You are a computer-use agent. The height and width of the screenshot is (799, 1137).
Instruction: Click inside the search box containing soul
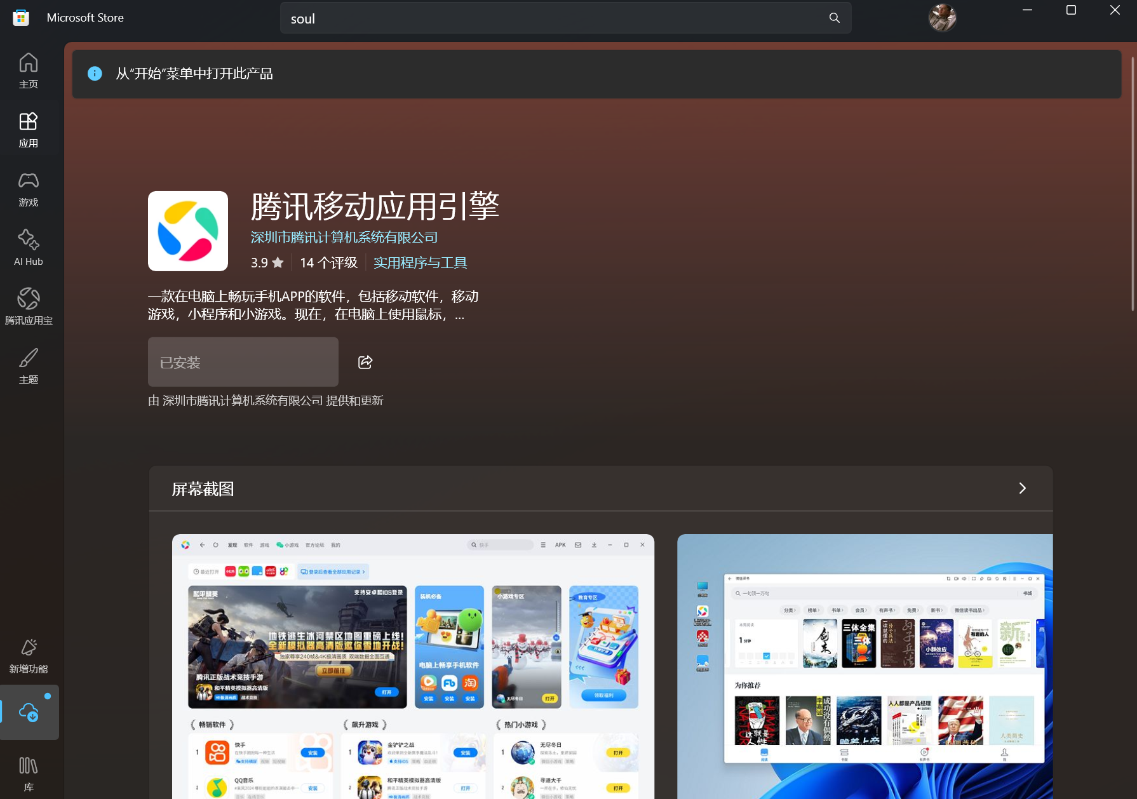[559, 18]
